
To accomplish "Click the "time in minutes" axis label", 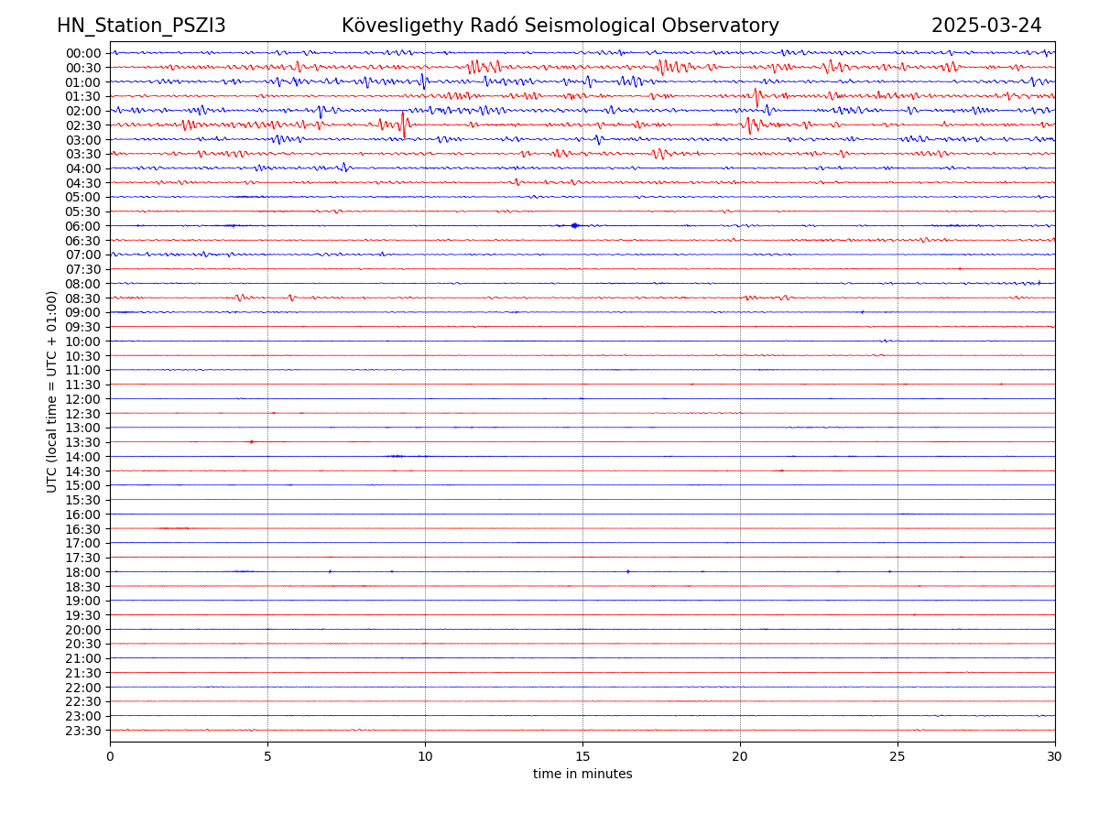I will pos(582,775).
